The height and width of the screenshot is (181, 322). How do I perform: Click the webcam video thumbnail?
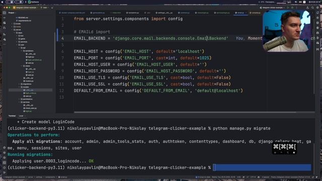coord(286,31)
